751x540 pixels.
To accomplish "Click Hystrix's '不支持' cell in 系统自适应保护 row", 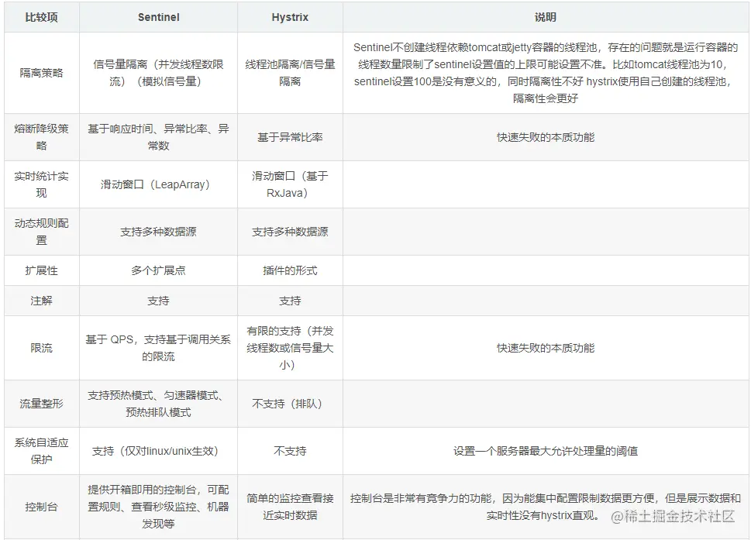I will 290,451.
